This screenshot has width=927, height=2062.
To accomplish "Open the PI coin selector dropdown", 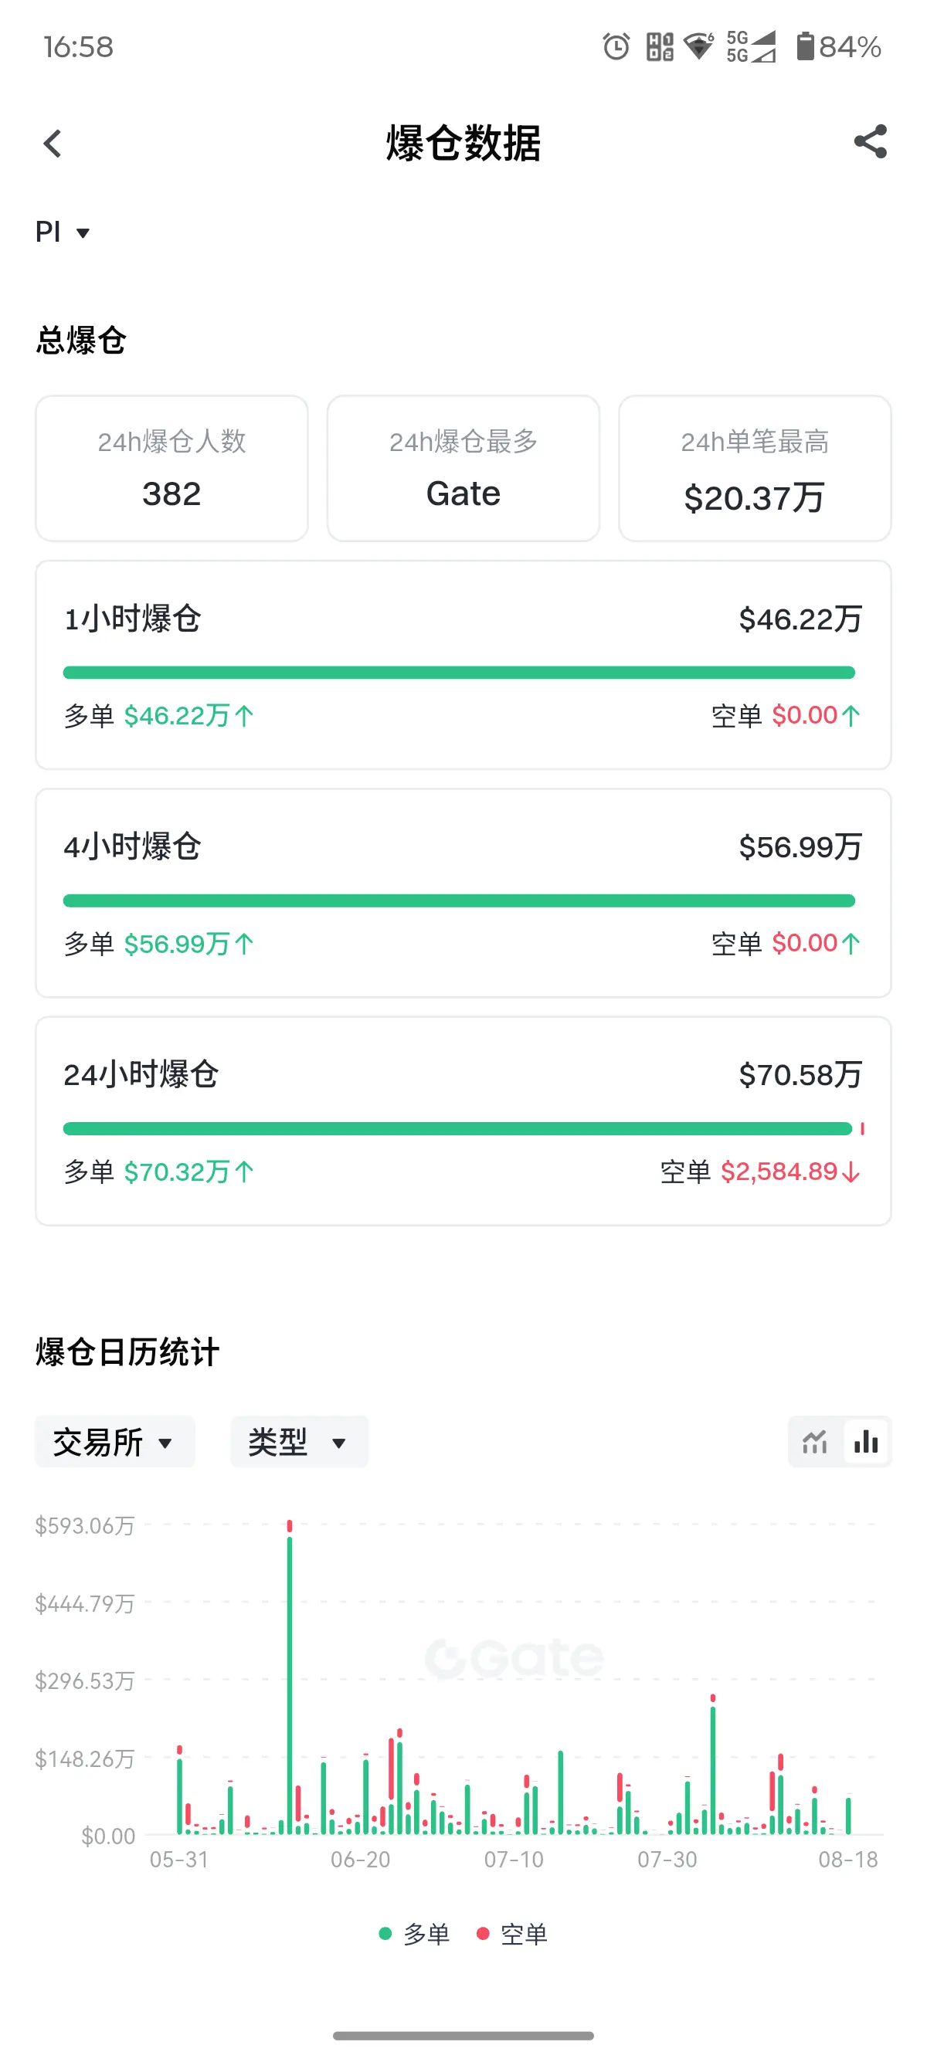I will coord(63,232).
